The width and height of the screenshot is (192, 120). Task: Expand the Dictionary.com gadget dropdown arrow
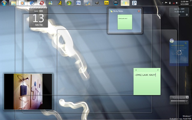[x=187, y=97]
